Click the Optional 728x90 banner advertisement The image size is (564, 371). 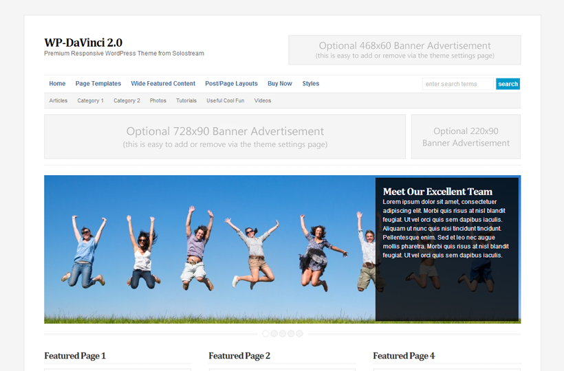(x=225, y=137)
